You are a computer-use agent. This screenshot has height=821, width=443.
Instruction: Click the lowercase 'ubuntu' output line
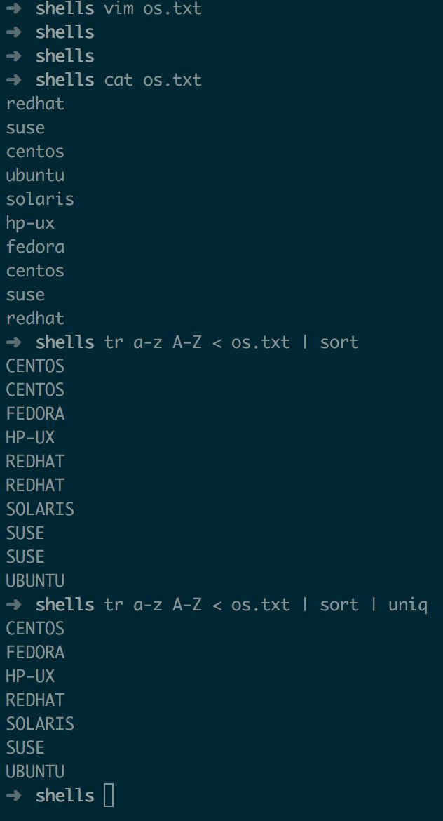tap(35, 175)
